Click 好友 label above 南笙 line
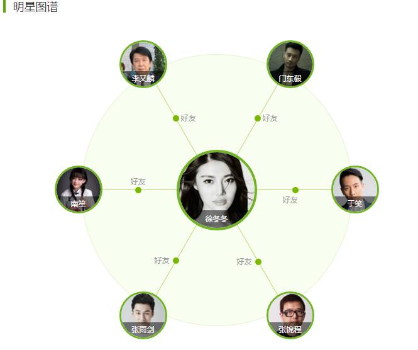418x350 pixels. pyautogui.click(x=138, y=181)
